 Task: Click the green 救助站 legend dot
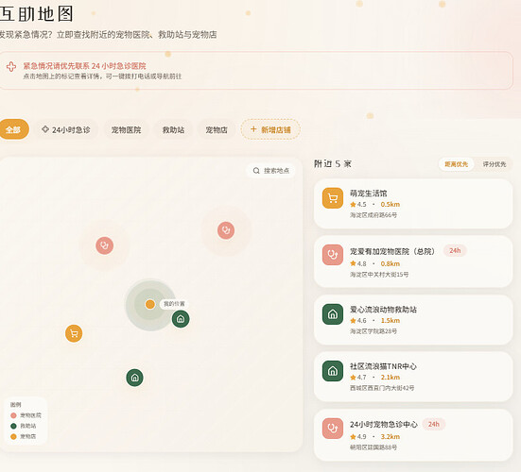click(13, 426)
